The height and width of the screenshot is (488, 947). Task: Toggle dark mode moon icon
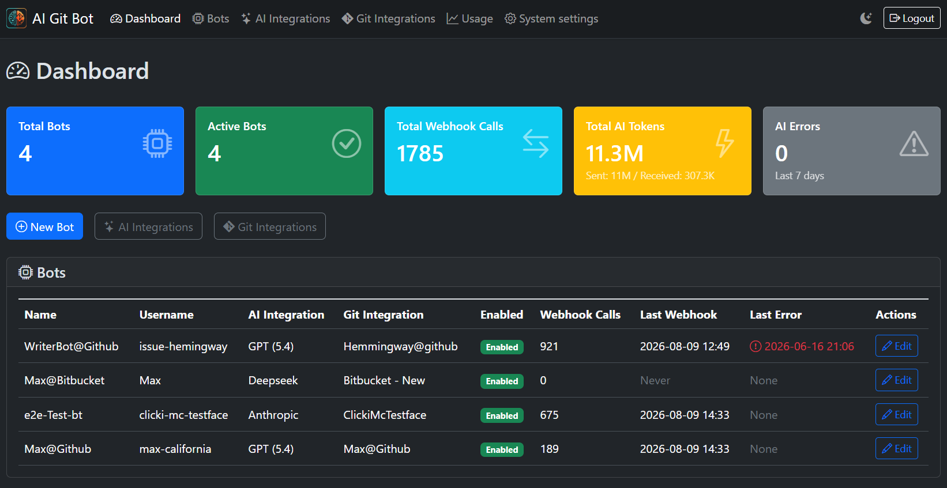pos(866,18)
